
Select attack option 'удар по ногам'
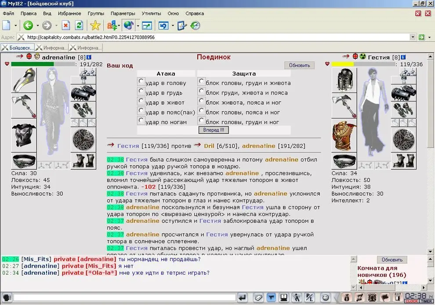tap(141, 121)
